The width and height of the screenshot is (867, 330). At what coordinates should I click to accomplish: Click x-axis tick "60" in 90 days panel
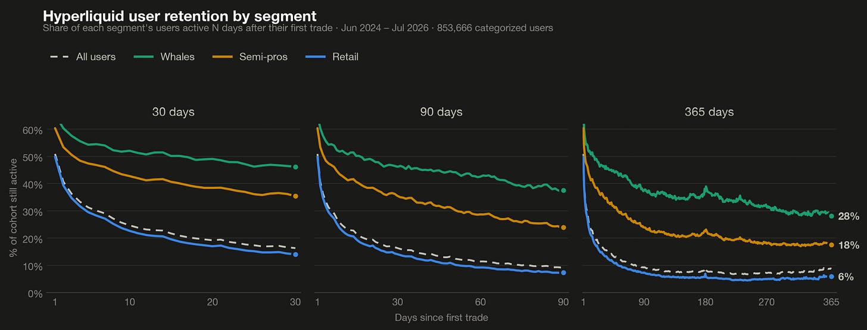coord(480,303)
